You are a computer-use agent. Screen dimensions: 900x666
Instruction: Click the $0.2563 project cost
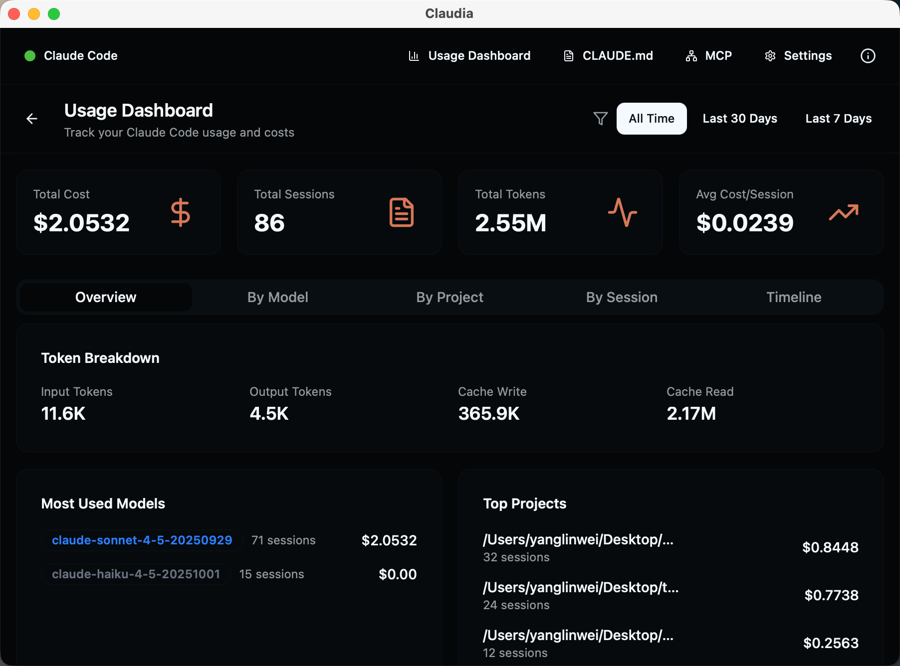pos(831,643)
